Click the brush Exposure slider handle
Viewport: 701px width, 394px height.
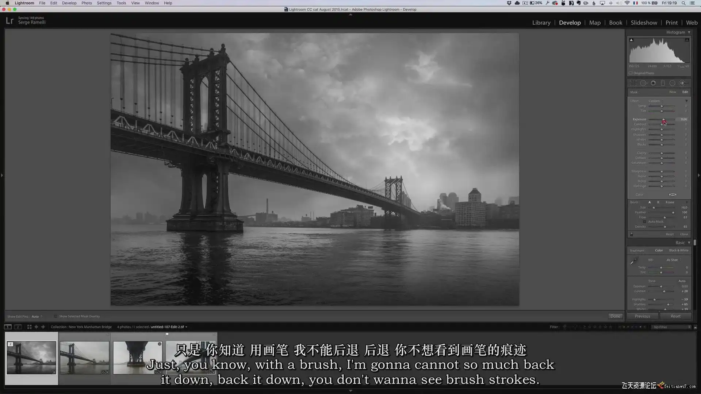tap(664, 120)
